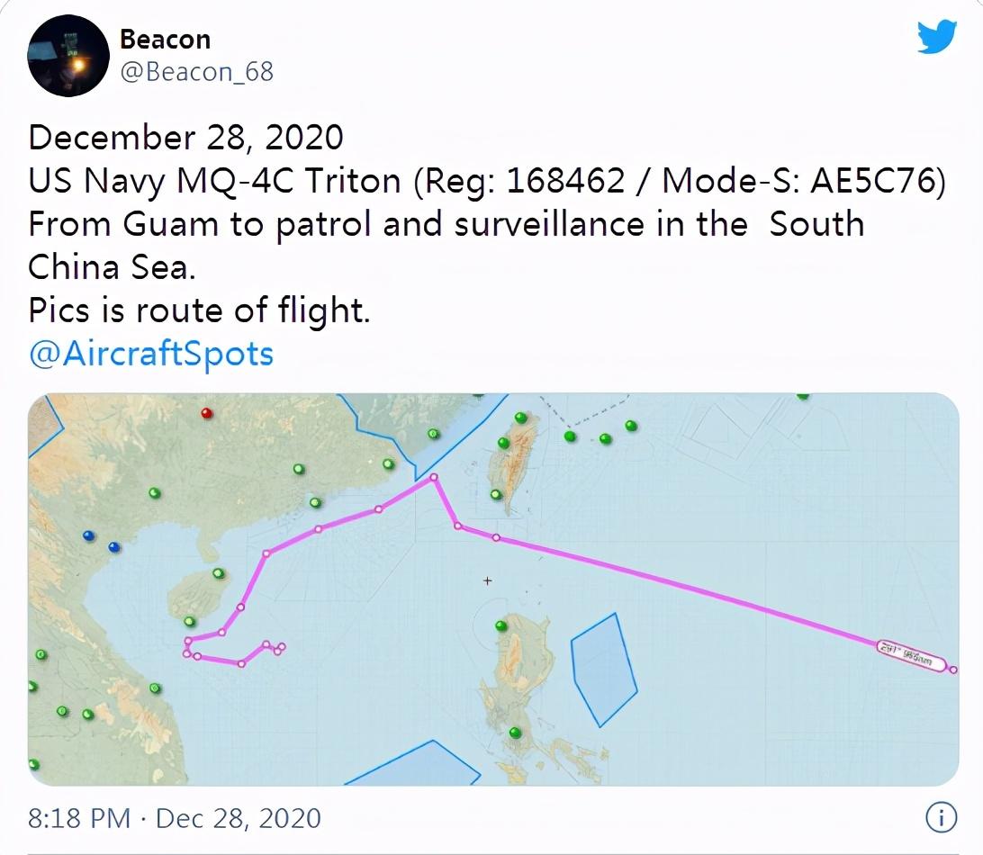Screen dimensions: 983x855
Task: Select the green marker on northeastern Hainan
Action: tap(218, 573)
